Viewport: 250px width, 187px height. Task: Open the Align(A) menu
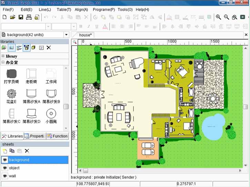(81, 10)
